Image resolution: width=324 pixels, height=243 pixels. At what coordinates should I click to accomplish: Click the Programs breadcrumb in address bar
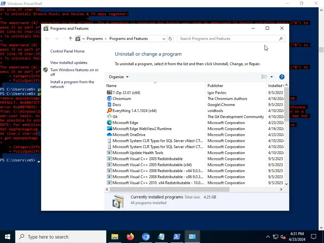click(95, 39)
